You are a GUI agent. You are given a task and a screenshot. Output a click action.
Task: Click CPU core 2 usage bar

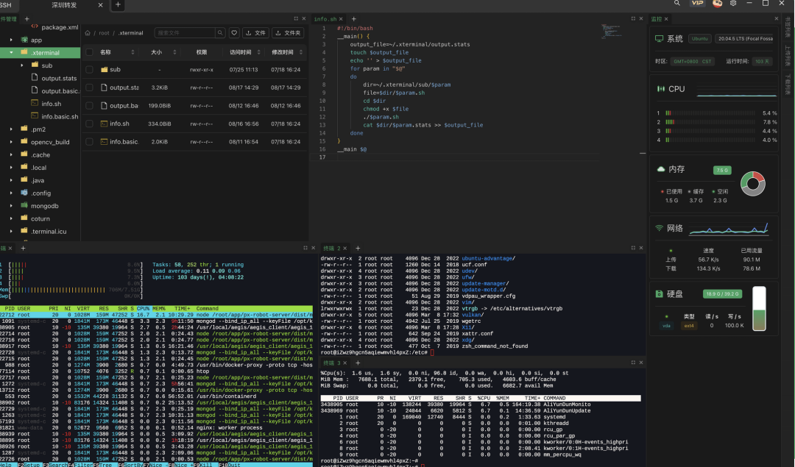(710, 122)
